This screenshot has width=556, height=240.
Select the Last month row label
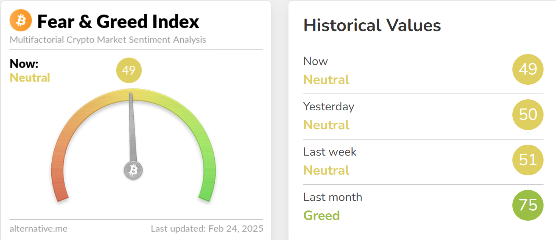tap(333, 197)
